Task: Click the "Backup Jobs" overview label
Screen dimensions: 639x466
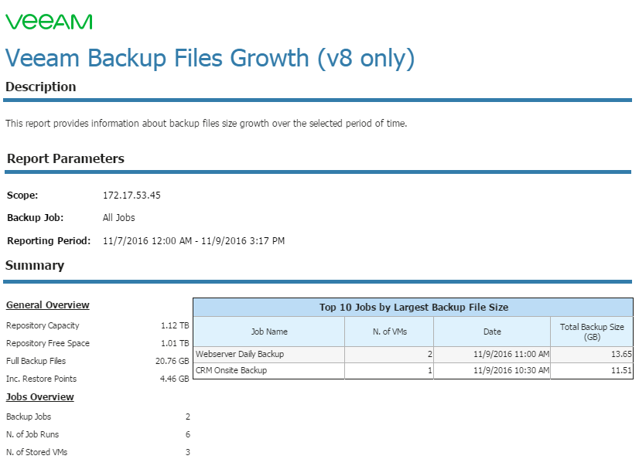Action: click(x=29, y=417)
